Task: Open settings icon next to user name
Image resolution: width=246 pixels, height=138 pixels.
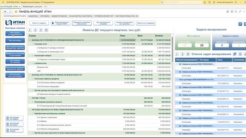Action: (236, 2)
